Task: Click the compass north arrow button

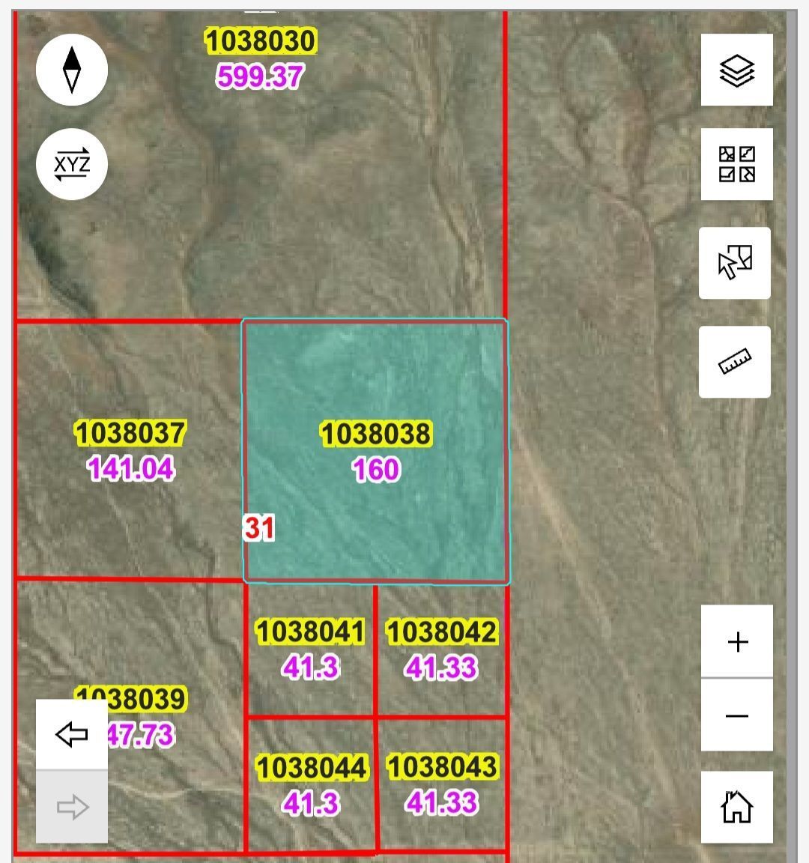Action: click(x=72, y=70)
